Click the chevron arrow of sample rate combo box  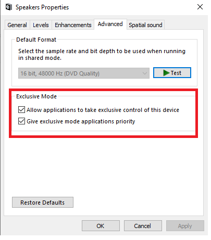pyautogui.click(x=145, y=73)
